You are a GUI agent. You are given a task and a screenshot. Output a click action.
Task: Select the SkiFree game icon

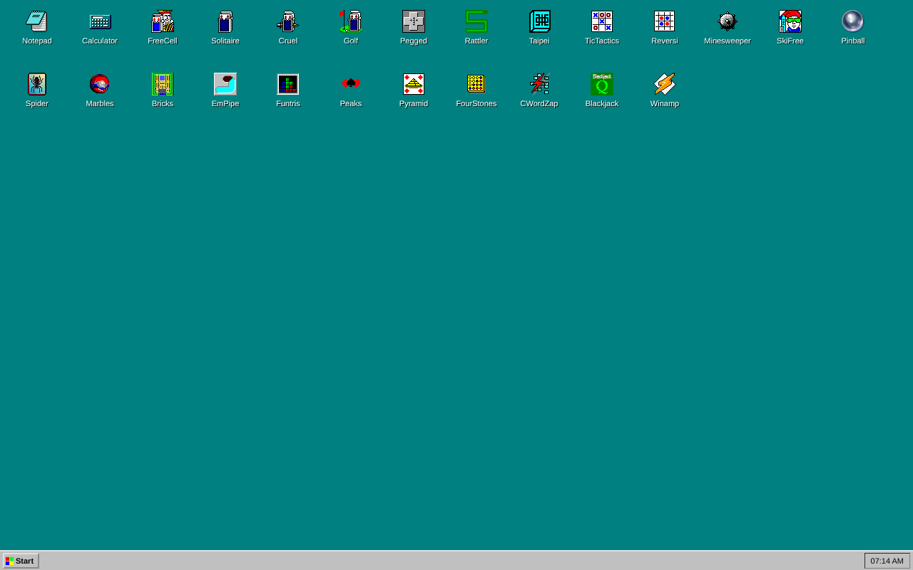pyautogui.click(x=790, y=21)
